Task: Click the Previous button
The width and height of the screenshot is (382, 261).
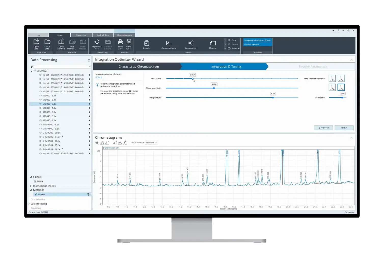Action: (x=323, y=128)
